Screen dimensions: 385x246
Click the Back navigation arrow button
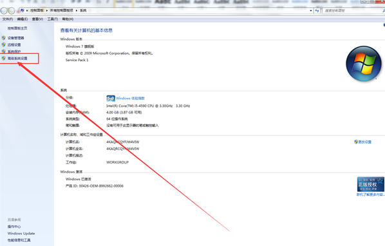click(4, 10)
